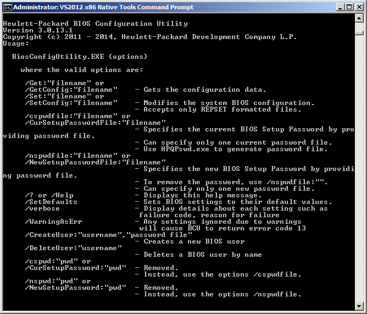Viewport: 367px width, 314px height.
Task: Click the window title bar text
Action: point(103,7)
